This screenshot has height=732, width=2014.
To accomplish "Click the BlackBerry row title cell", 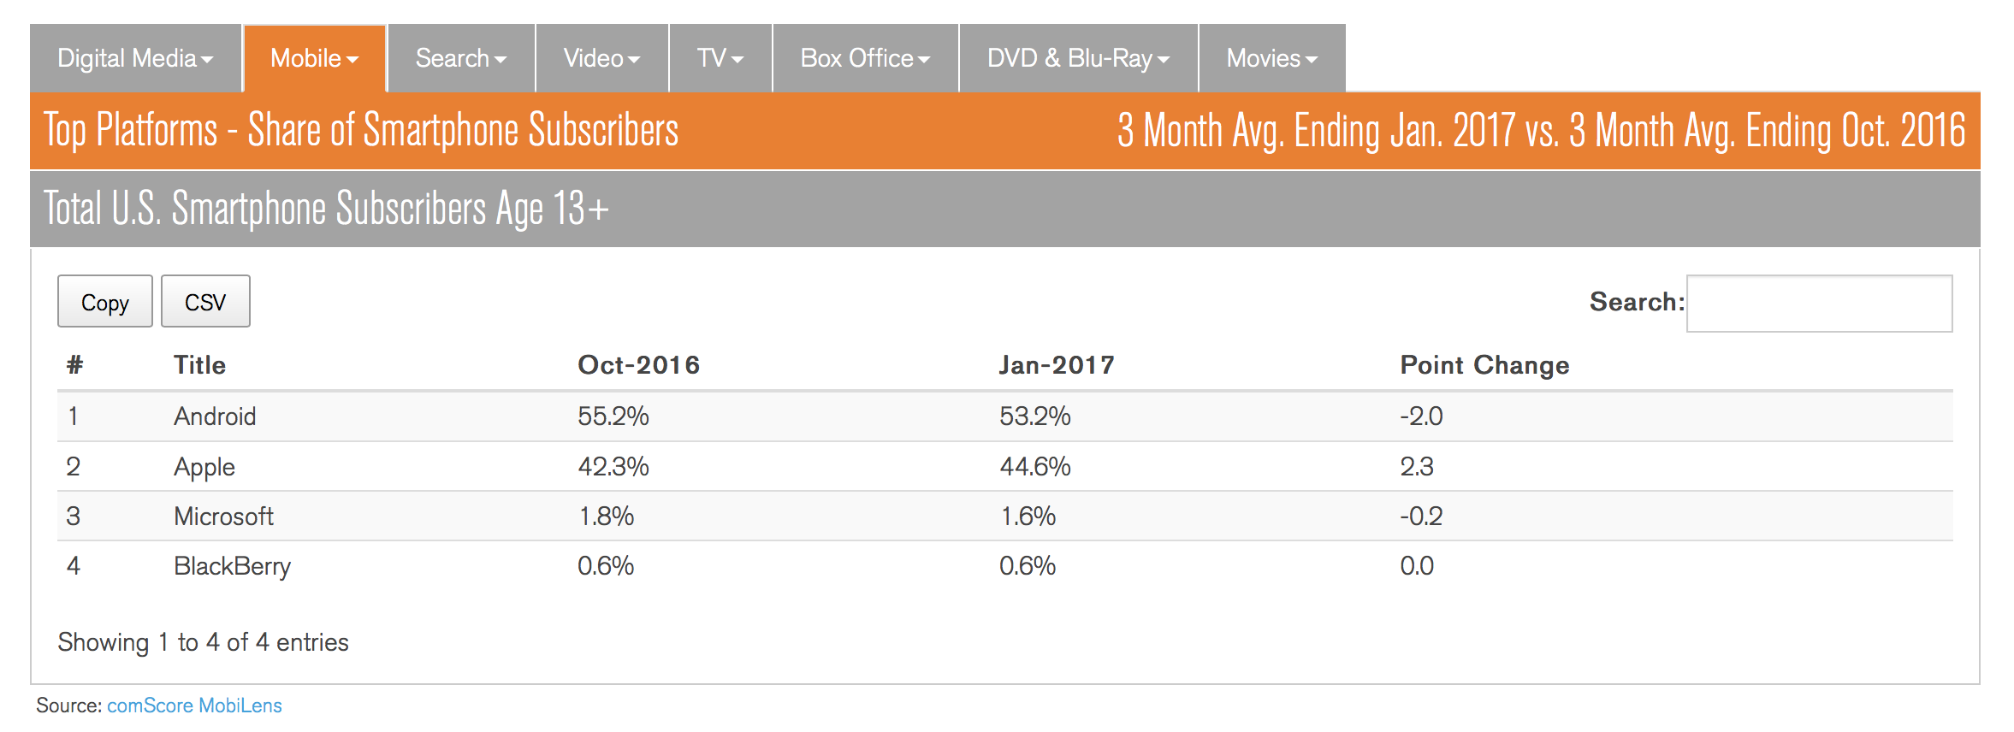I will 232,566.
